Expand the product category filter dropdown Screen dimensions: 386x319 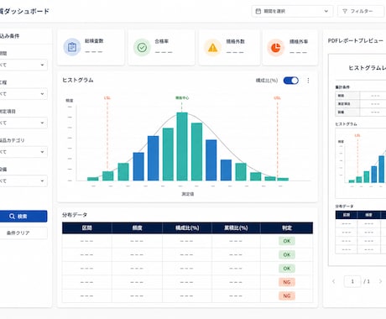(x=23, y=152)
